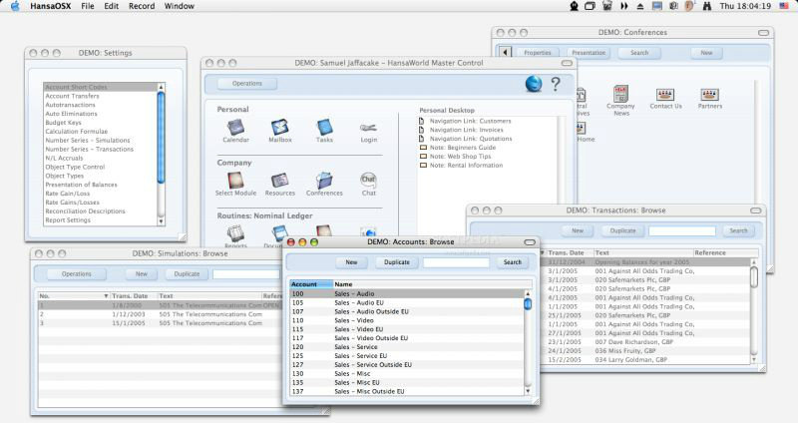Viewport: 798px width, 423px height.
Task: Open the Resources icon
Action: point(280,181)
